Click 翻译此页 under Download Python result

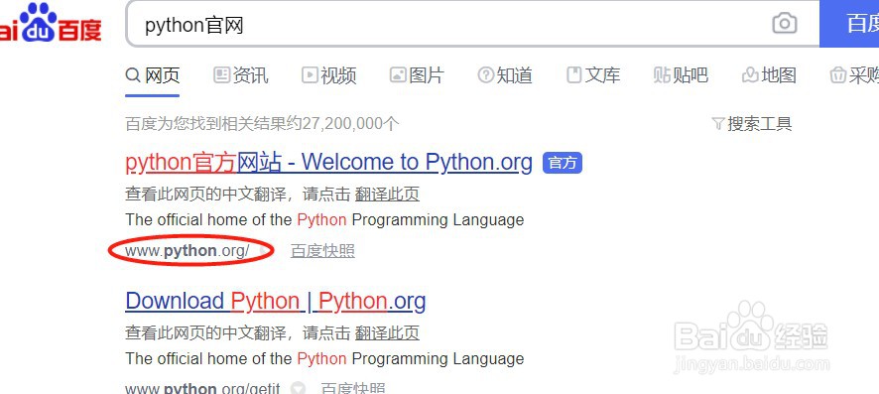(387, 334)
